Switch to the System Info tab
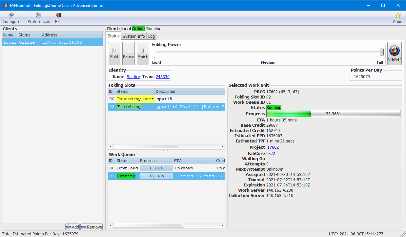Screen dimensions: 406x237 pos(134,36)
